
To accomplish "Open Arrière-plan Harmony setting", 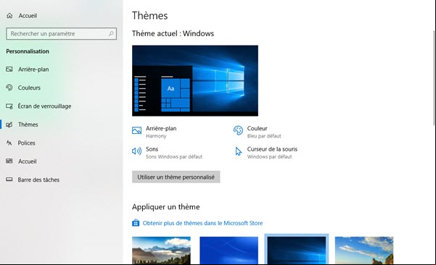I will (155, 132).
